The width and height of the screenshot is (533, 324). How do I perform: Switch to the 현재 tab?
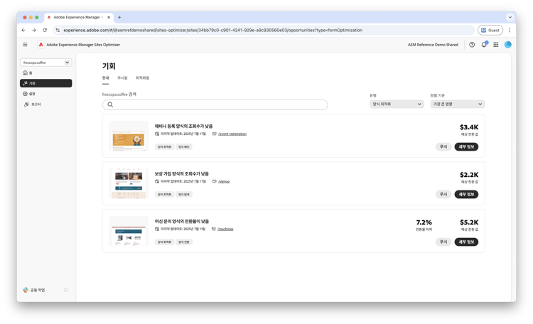(x=106, y=78)
